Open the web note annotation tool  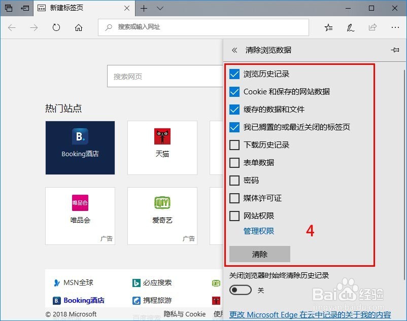click(350, 27)
